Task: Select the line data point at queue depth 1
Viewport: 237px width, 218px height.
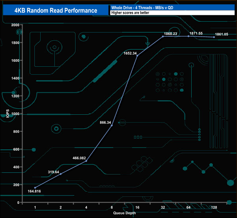Action: (x=35, y=187)
